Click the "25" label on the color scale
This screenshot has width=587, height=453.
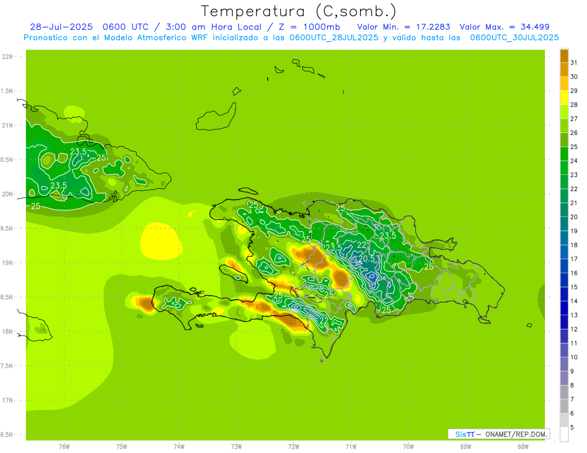click(574, 147)
